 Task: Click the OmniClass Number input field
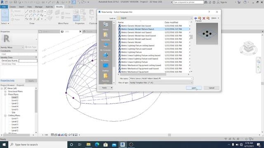28,61
